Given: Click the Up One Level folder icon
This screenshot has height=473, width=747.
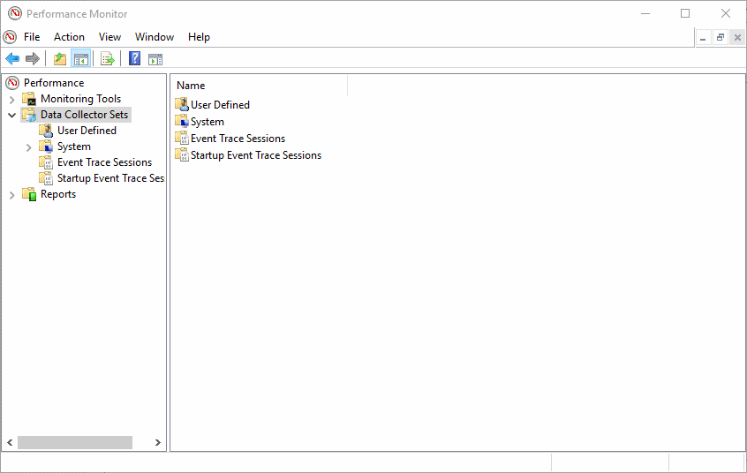Looking at the screenshot, I should (x=60, y=59).
